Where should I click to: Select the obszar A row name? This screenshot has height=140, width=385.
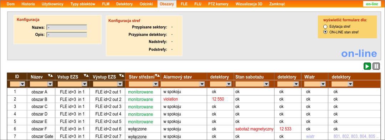click(39, 92)
